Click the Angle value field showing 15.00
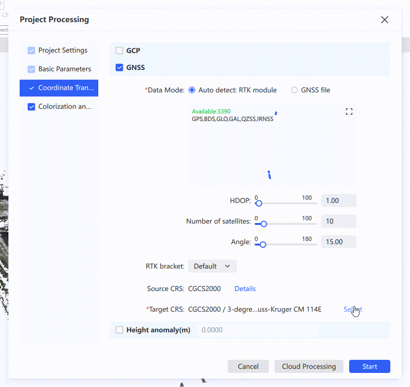This screenshot has width=410, height=387. pos(338,242)
